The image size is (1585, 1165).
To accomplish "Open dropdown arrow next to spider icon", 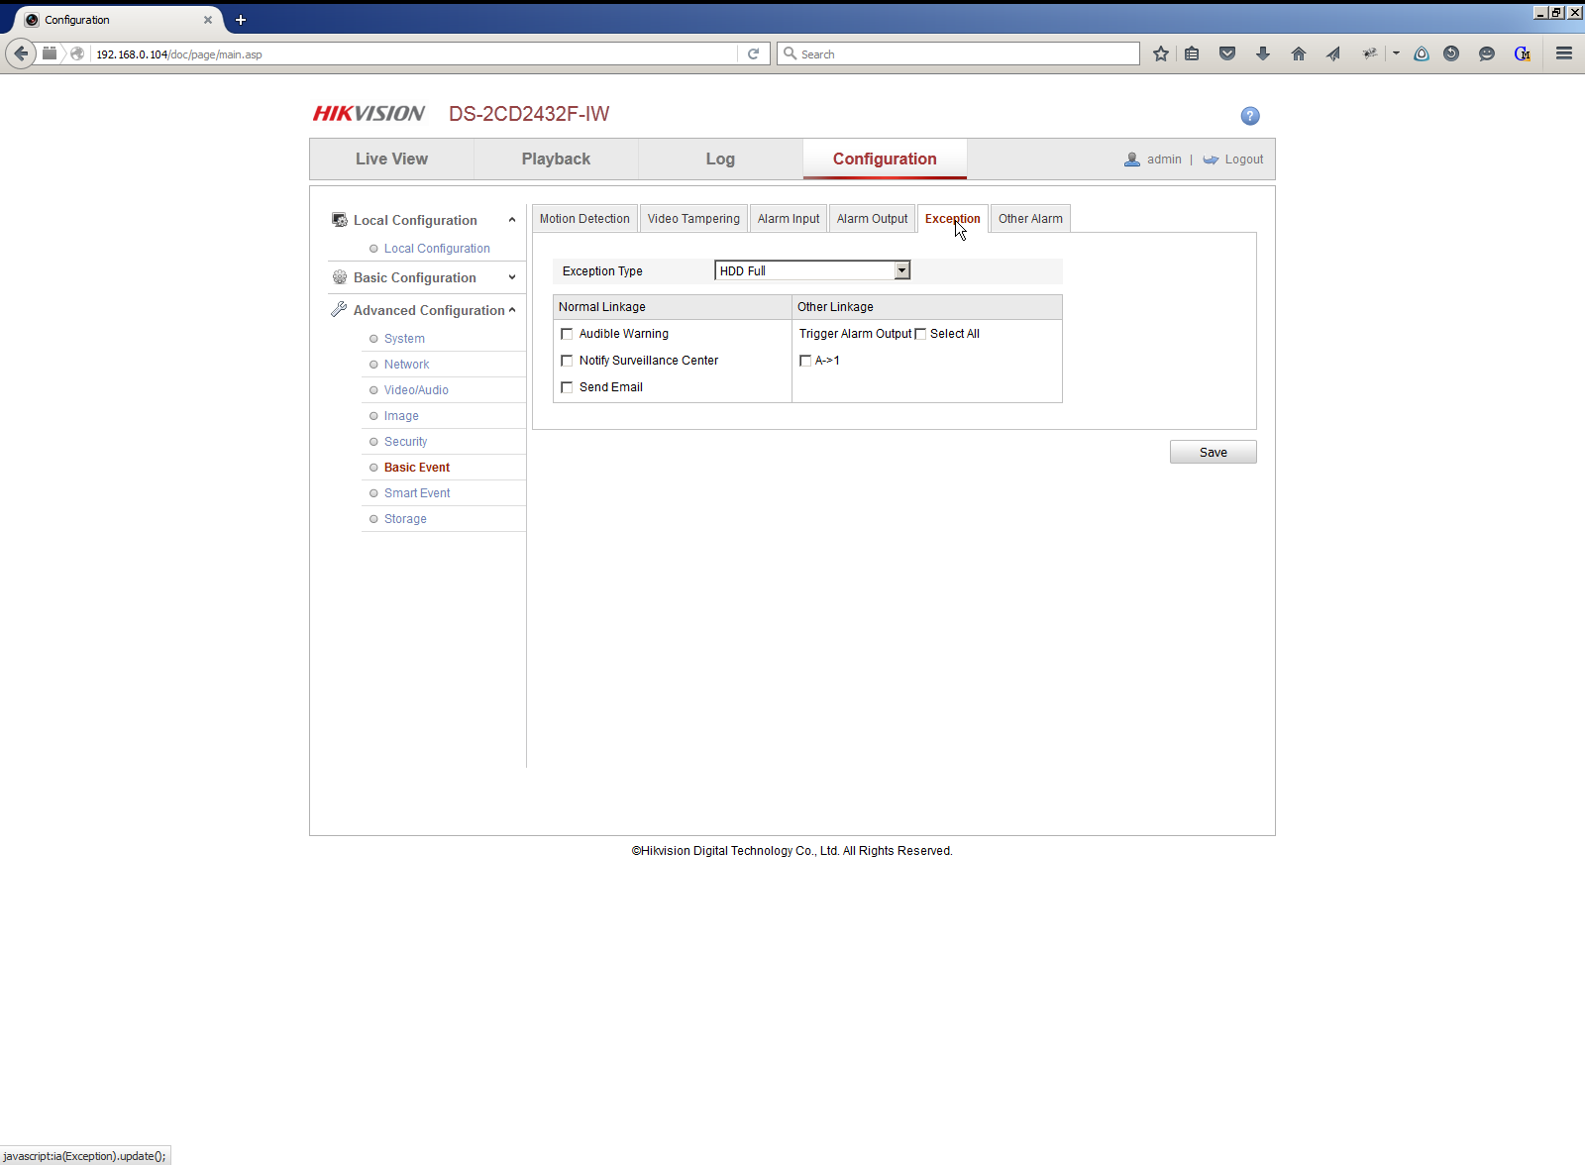I will click(x=1396, y=53).
